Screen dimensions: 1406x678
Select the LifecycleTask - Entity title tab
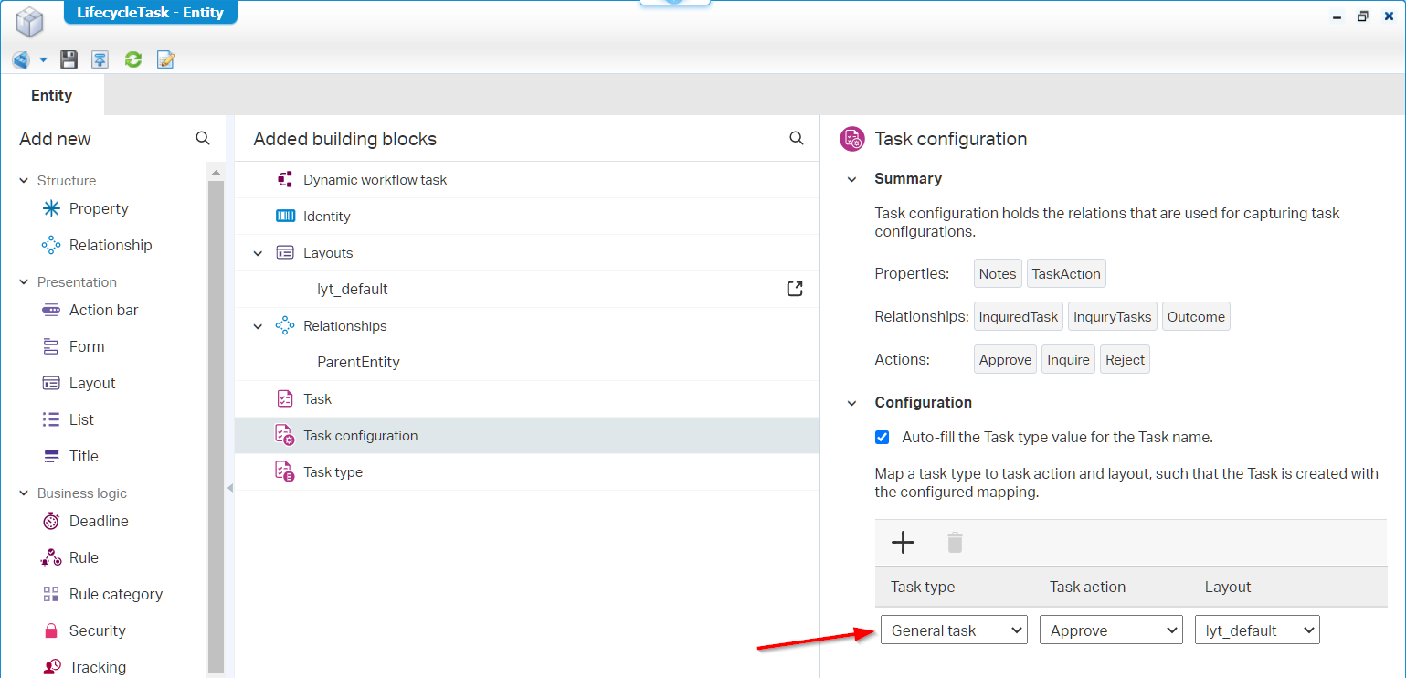[x=151, y=13]
